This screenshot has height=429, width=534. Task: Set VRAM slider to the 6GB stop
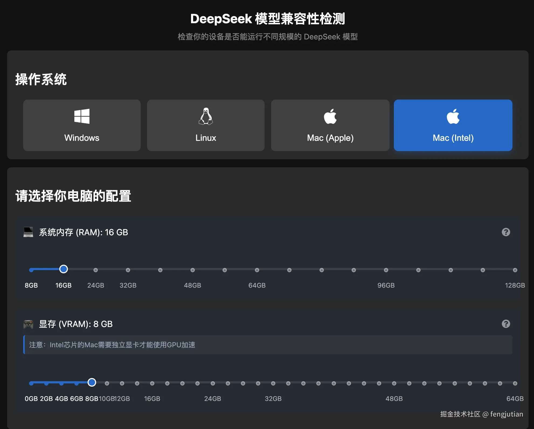pos(77,383)
